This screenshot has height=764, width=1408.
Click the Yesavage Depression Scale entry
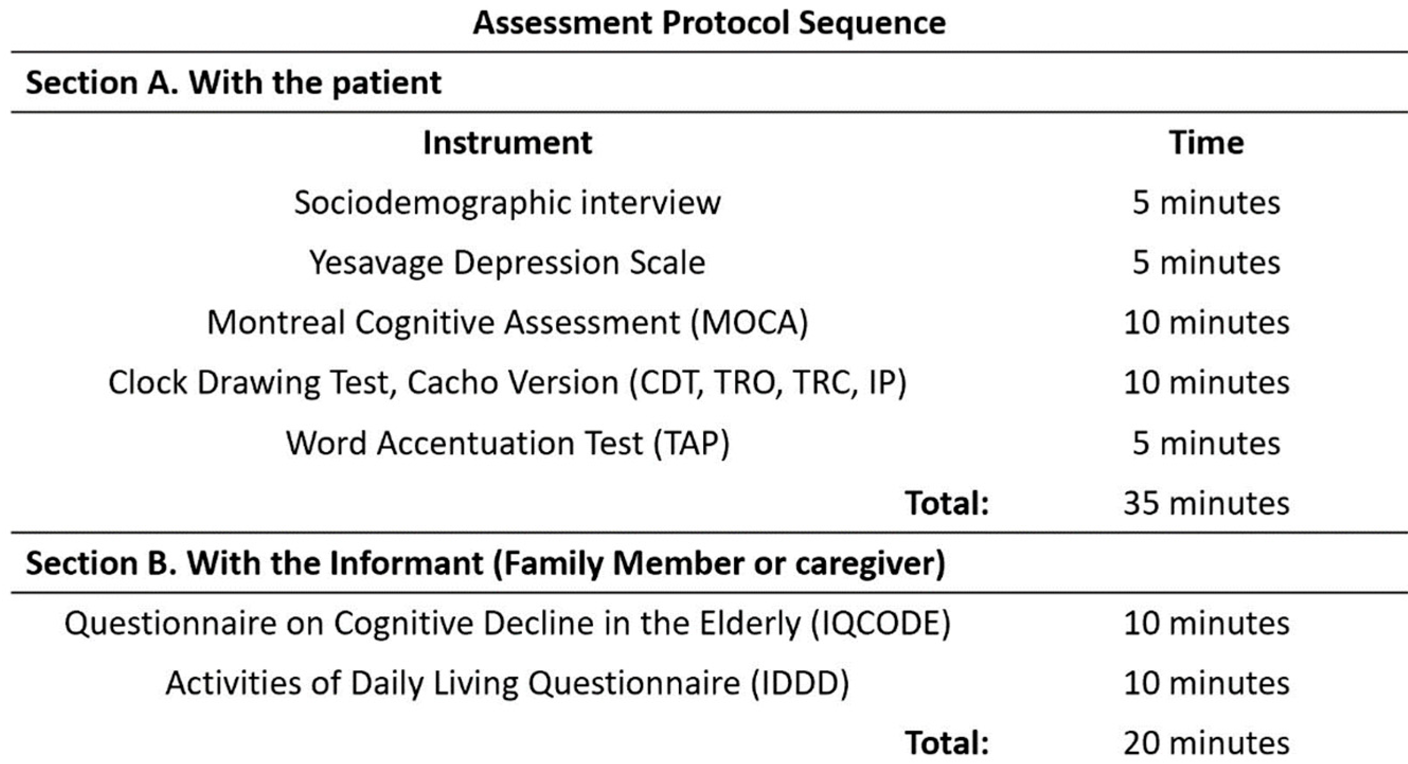(507, 263)
